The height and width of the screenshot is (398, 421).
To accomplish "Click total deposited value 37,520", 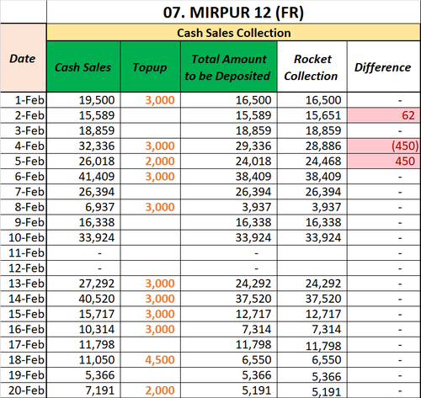I will [229, 299].
